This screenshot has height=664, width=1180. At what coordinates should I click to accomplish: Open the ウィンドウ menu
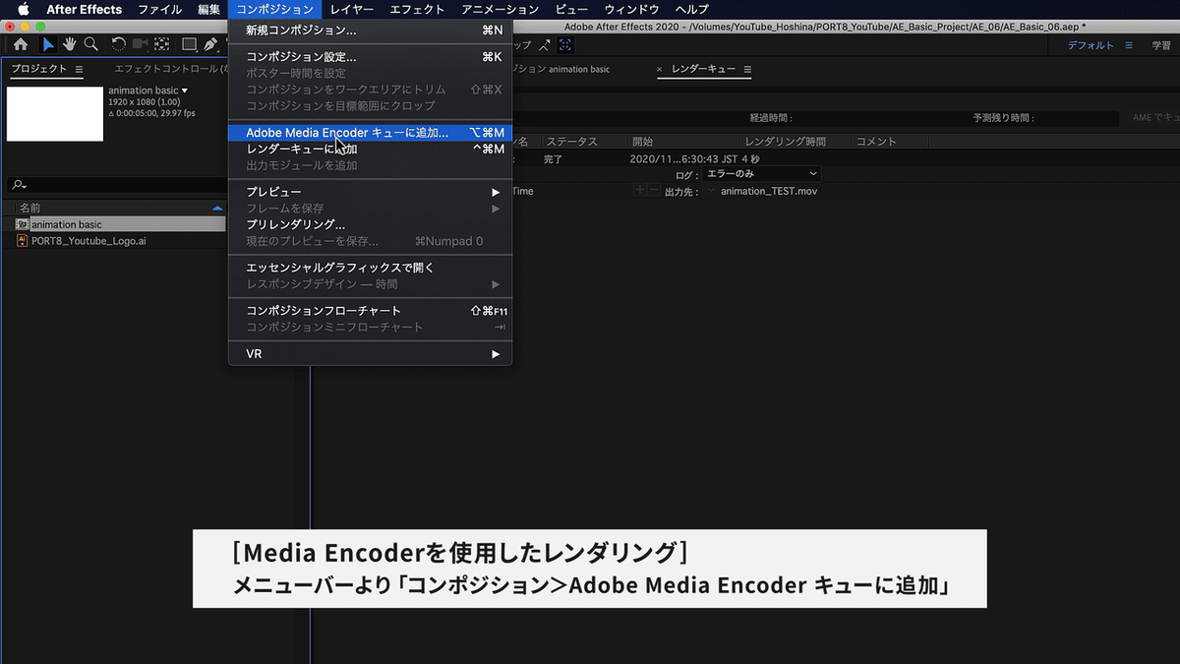pyautogui.click(x=631, y=9)
